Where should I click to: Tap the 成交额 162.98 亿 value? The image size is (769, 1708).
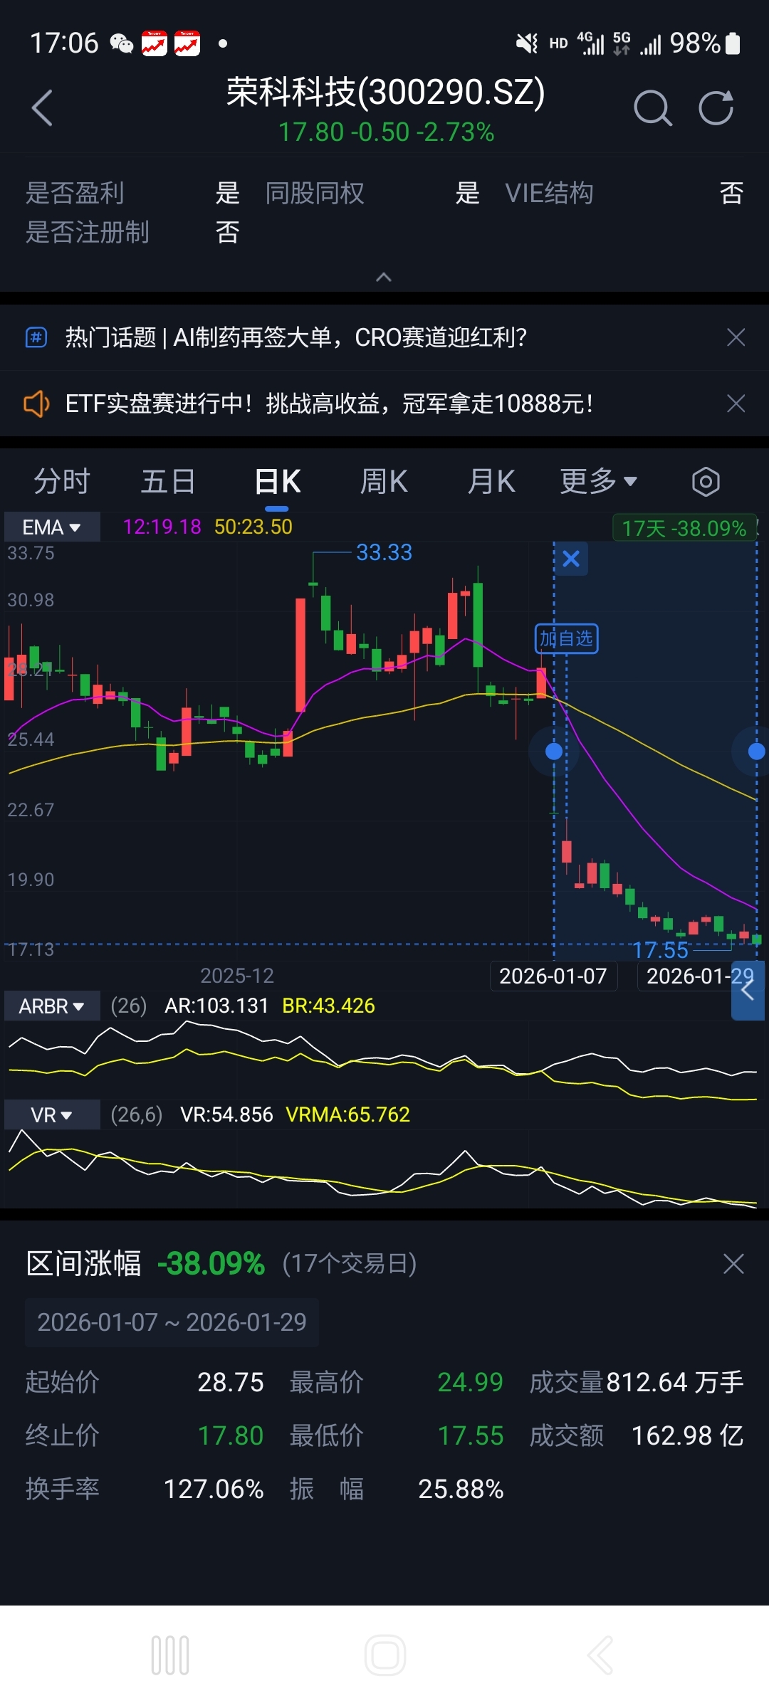[x=687, y=1435]
